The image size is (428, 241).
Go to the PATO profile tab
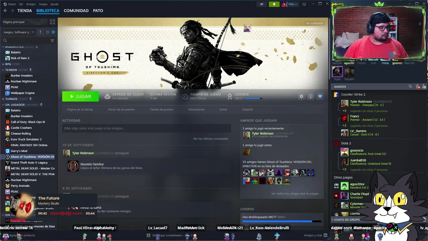pyautogui.click(x=98, y=11)
